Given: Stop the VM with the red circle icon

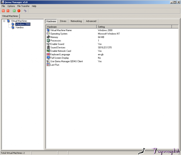Looking at the screenshot, I should [x=19, y=11].
